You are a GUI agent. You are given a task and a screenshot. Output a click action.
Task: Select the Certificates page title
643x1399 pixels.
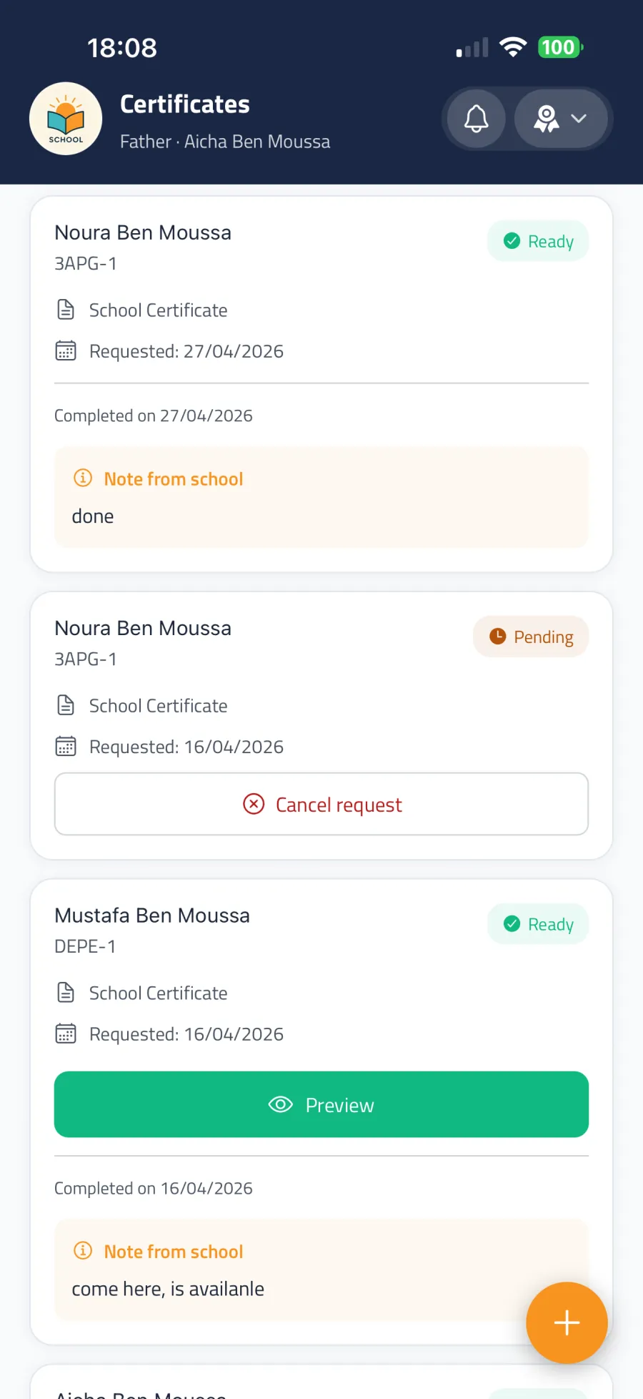coord(185,104)
